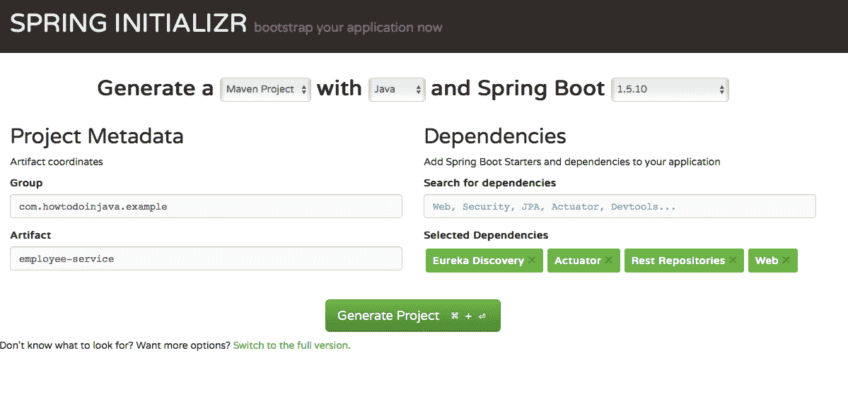Viewport: 848px width, 394px height.
Task: Remove the Eureka Discovery dependency via its X
Action: [532, 261]
